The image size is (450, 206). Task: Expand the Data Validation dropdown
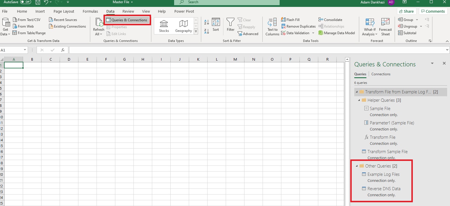tap(313, 33)
